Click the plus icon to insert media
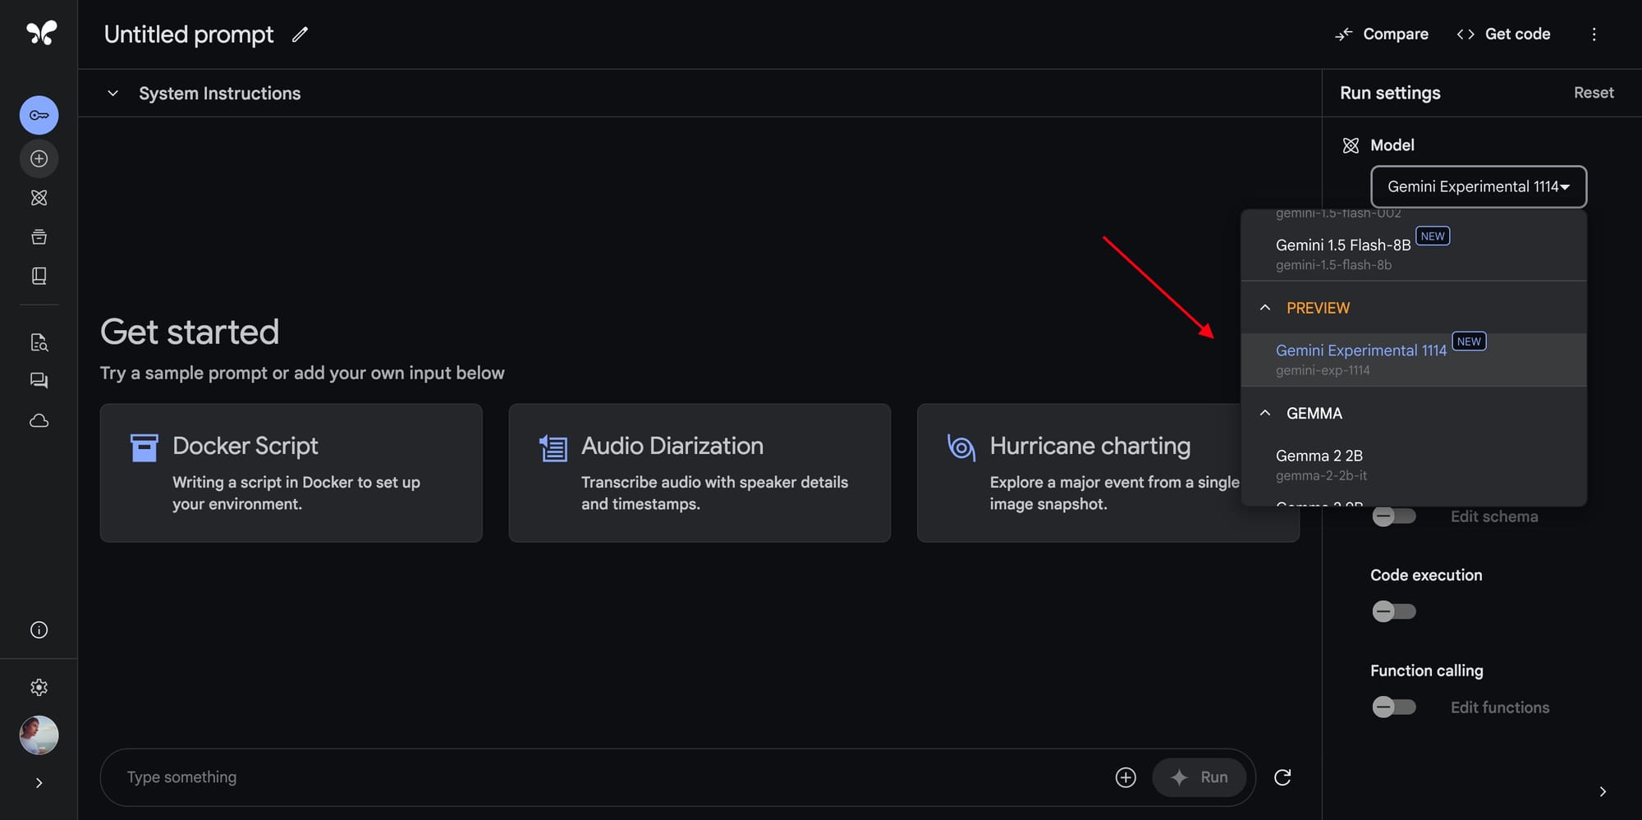This screenshot has height=820, width=1642. 1126,777
